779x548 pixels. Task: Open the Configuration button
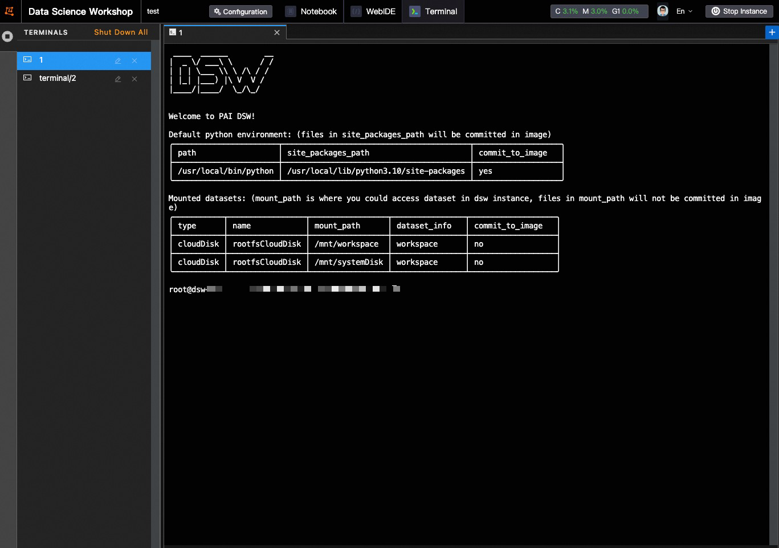pos(240,11)
